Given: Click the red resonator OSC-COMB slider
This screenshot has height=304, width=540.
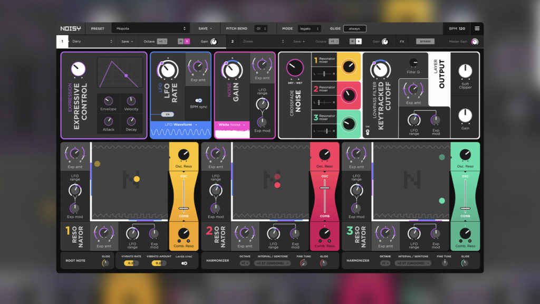Looking at the screenshot, I should (324, 188).
